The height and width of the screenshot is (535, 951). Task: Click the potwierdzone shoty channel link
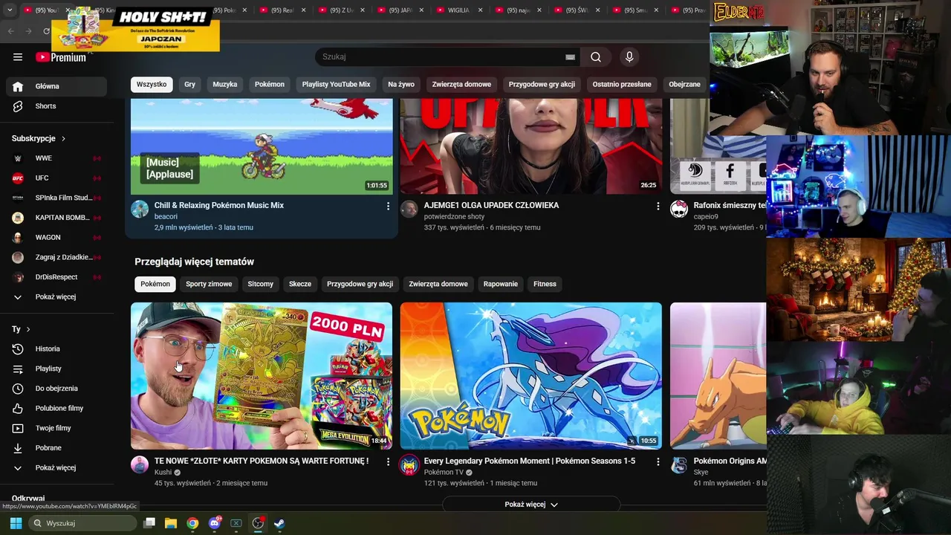[454, 217]
